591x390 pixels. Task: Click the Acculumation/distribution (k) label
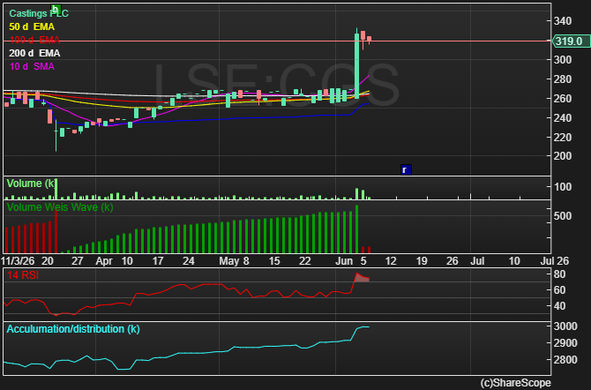tap(73, 329)
